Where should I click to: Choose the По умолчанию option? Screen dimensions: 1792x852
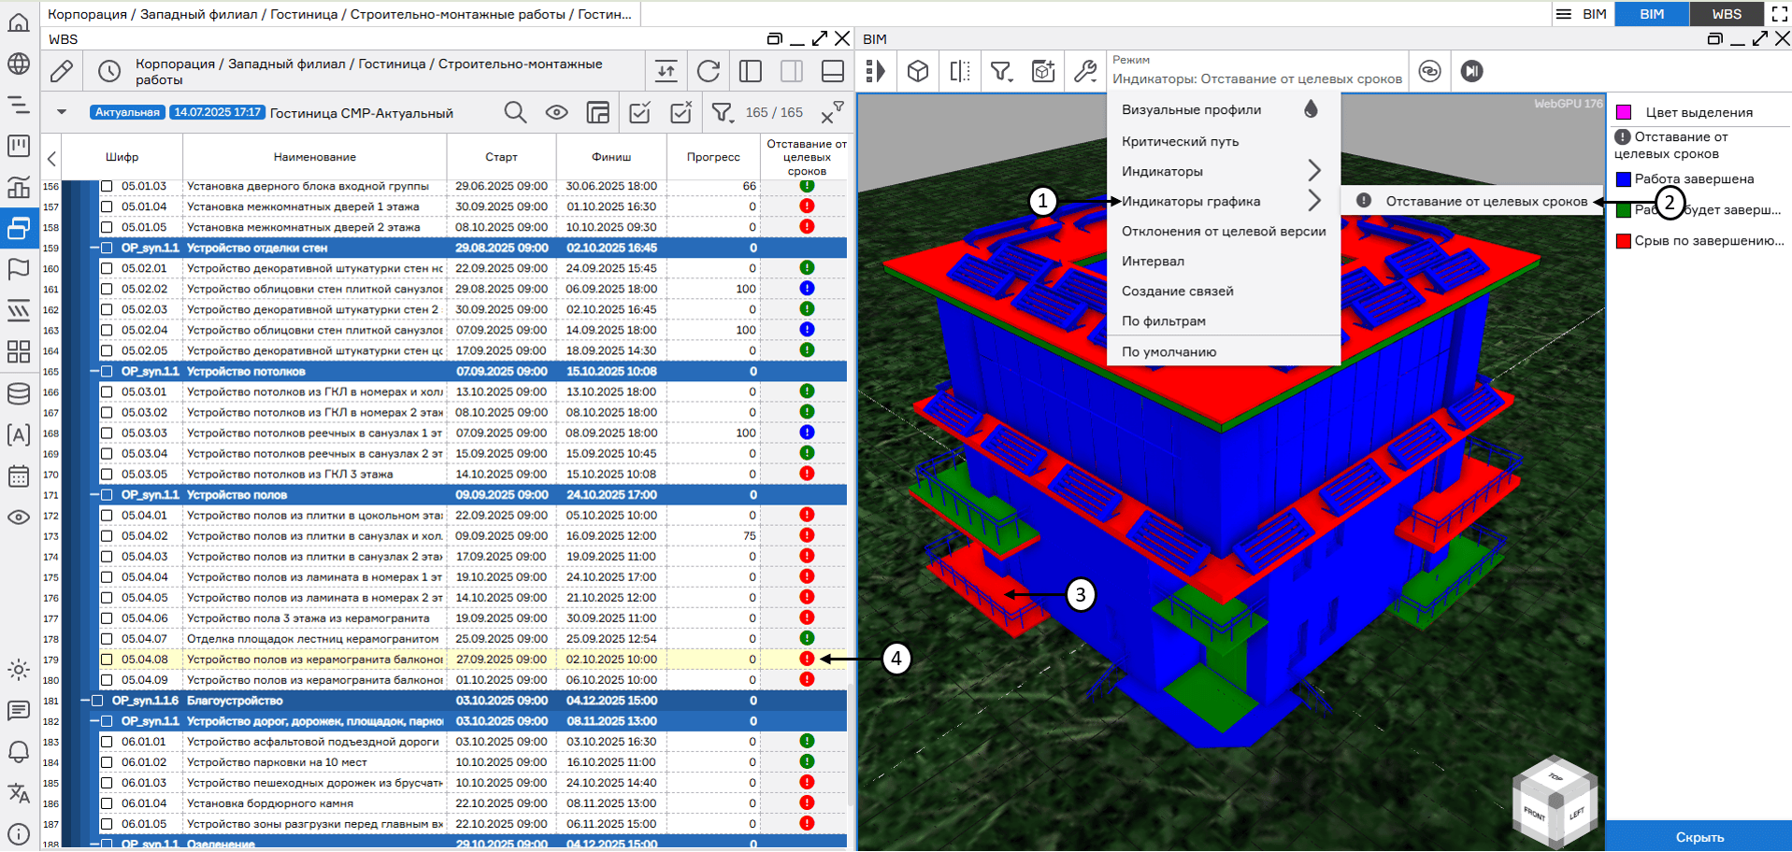pos(1168,352)
